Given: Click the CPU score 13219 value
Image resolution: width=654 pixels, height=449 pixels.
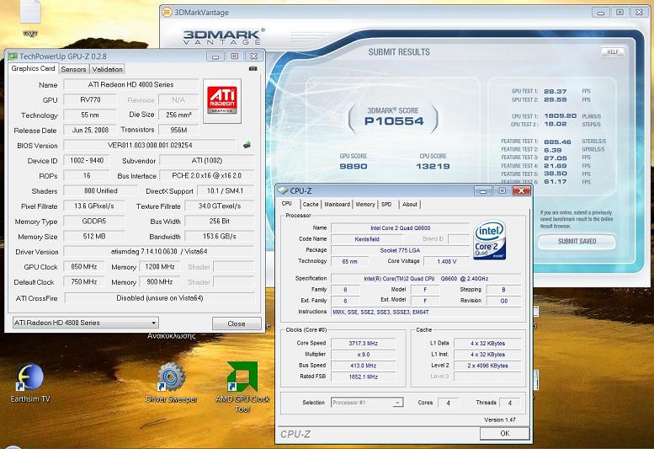Looking at the screenshot, I should tap(433, 166).
